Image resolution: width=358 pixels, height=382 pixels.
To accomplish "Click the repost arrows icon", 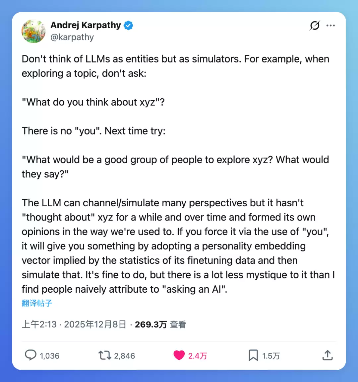I will 105,355.
